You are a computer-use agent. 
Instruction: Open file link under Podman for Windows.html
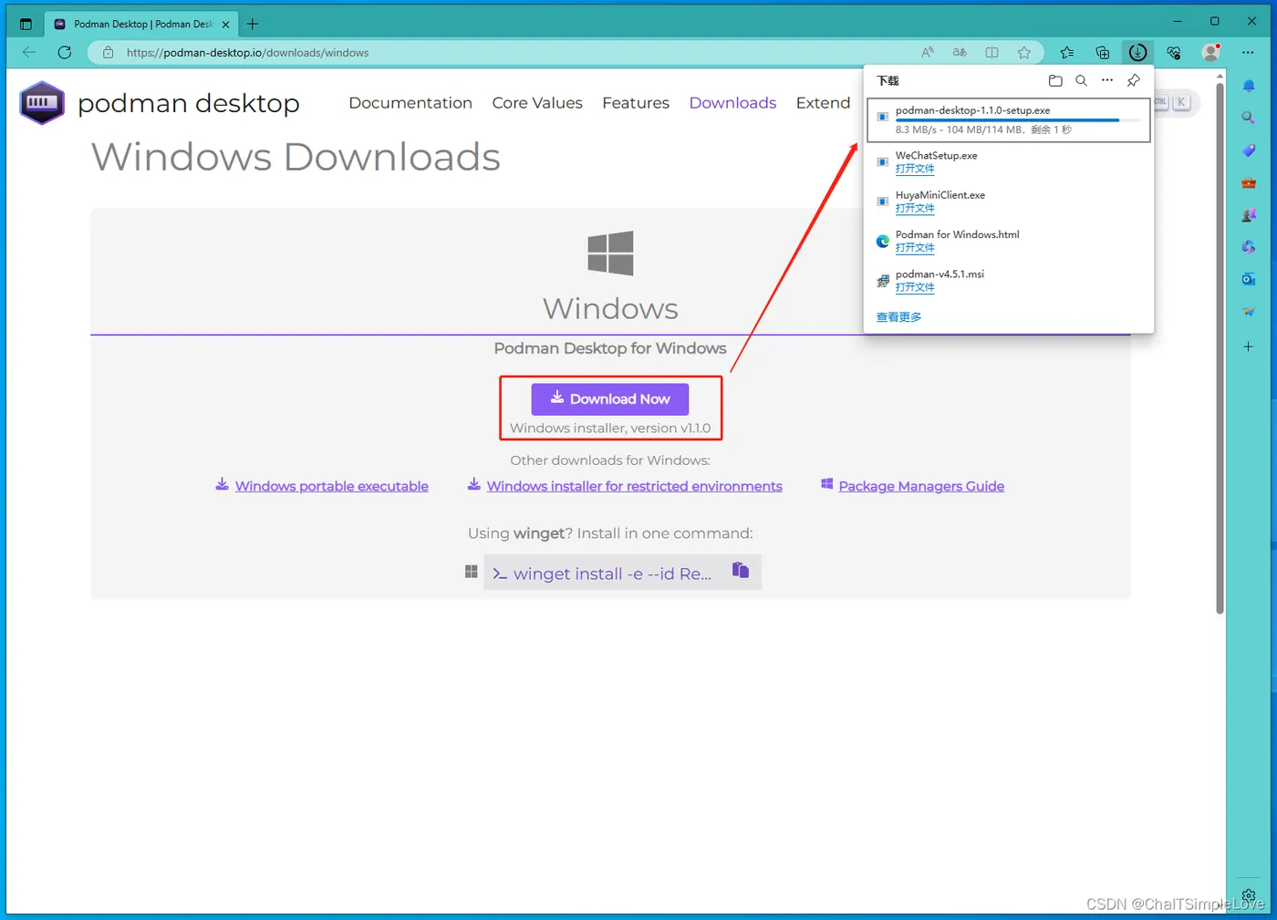coord(915,248)
